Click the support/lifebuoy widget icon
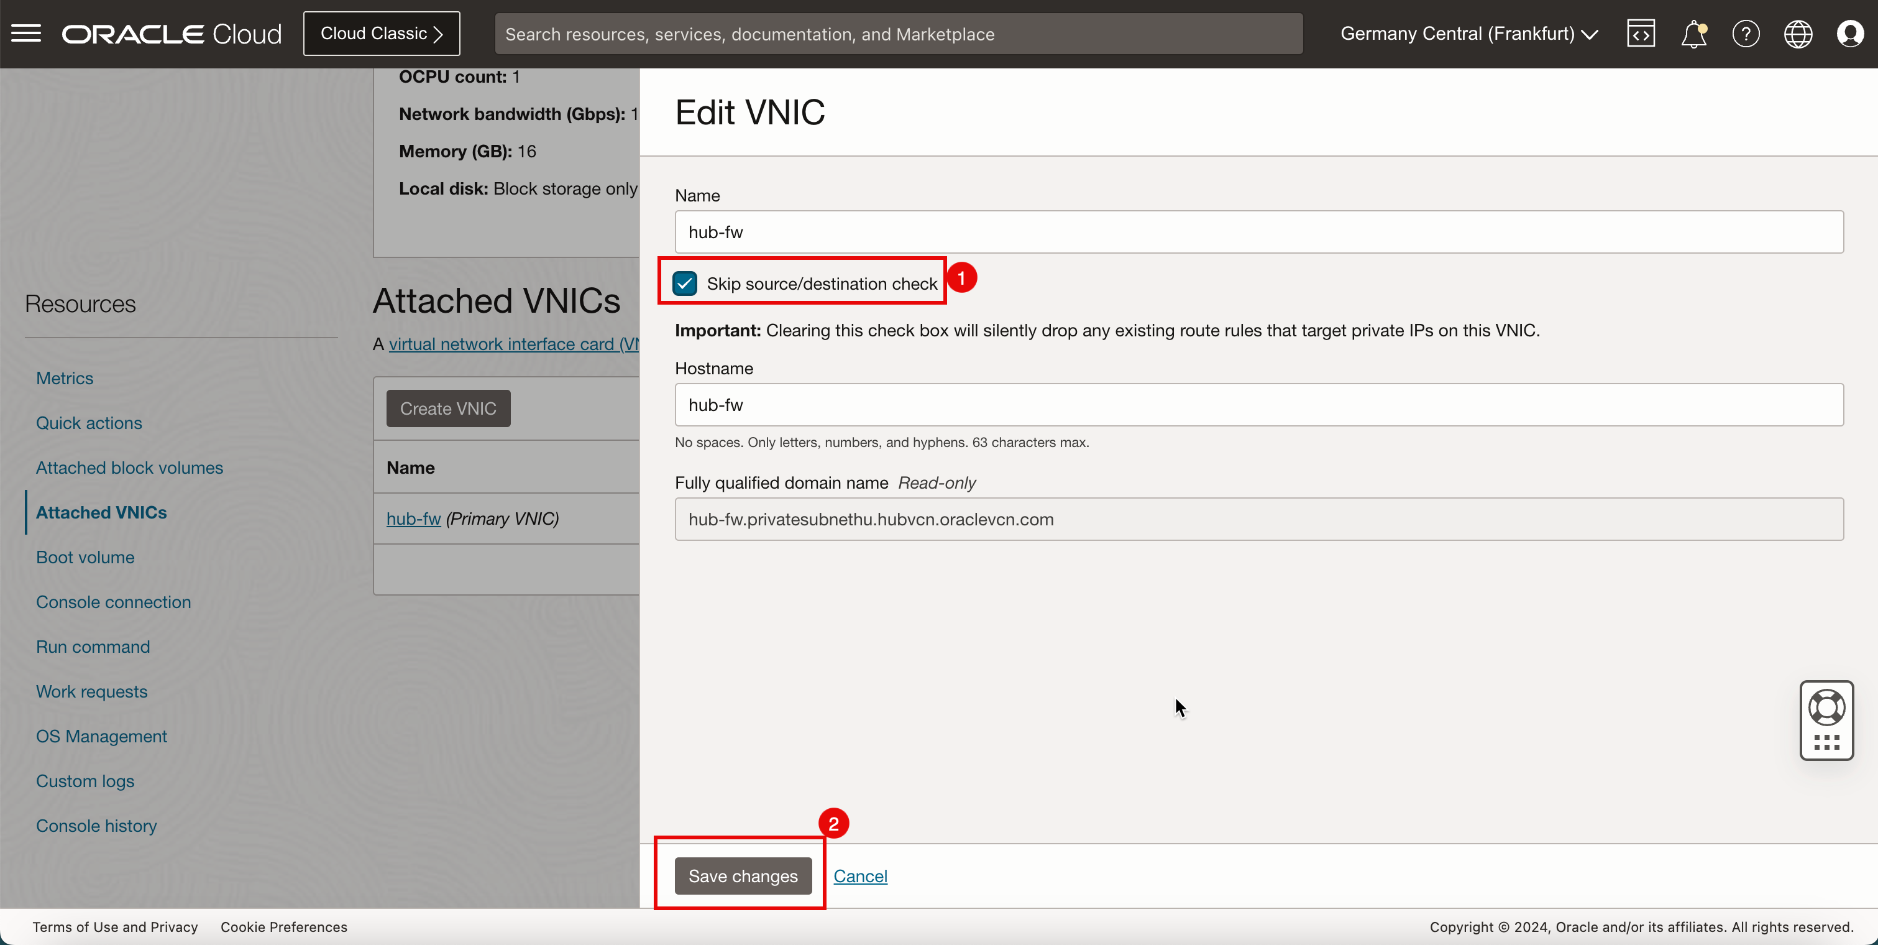 [1826, 719]
